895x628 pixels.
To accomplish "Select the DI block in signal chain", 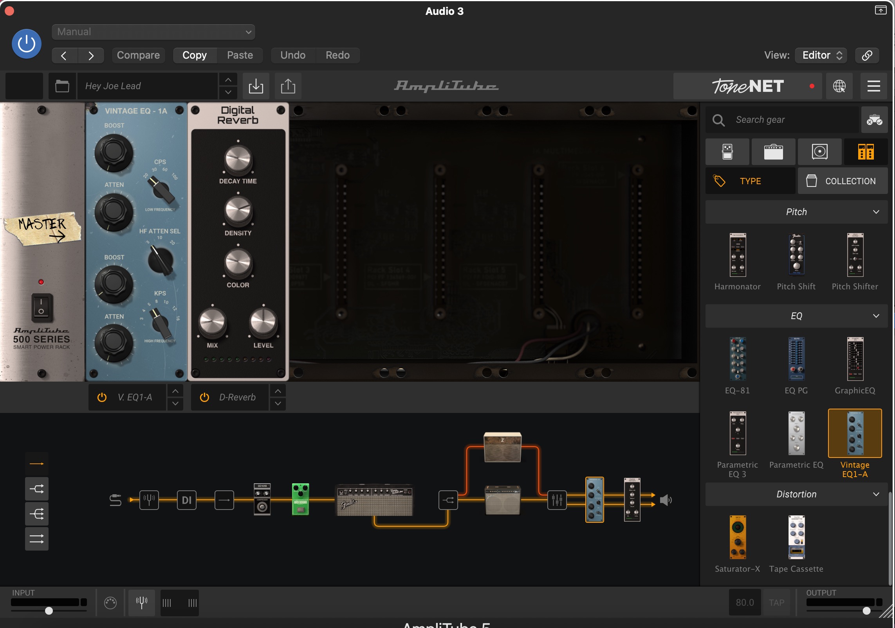I will coord(187,500).
